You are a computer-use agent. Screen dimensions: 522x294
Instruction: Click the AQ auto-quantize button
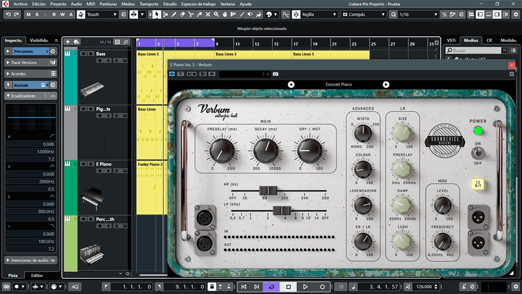(x=75, y=287)
